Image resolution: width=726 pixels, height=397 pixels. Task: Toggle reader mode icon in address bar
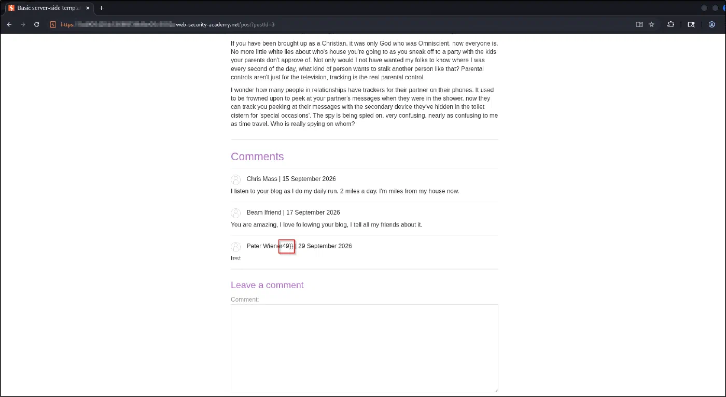(x=639, y=24)
